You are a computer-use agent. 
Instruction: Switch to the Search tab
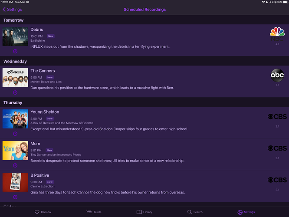point(195,212)
